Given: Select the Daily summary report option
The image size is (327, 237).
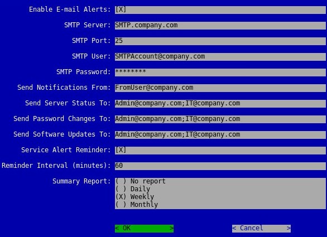Looking at the screenshot, I should [133, 189].
